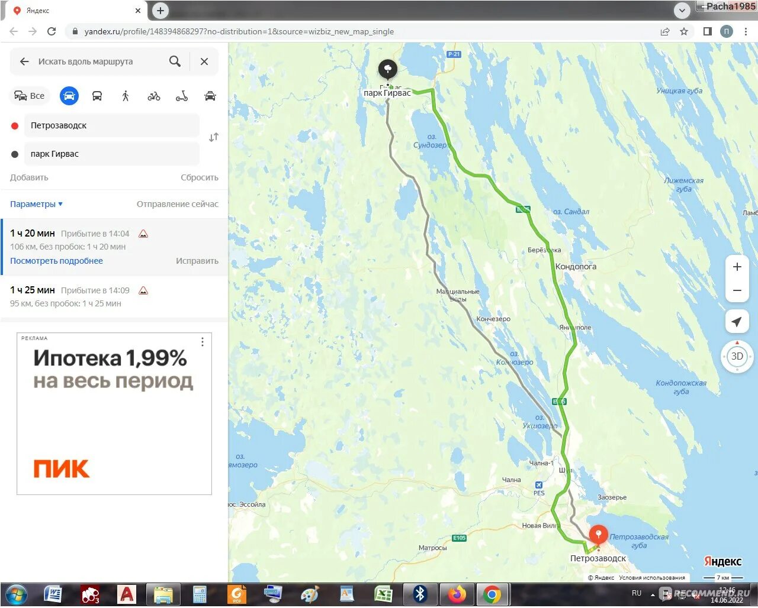Reload the current page
The width and height of the screenshot is (758, 608).
tap(52, 31)
